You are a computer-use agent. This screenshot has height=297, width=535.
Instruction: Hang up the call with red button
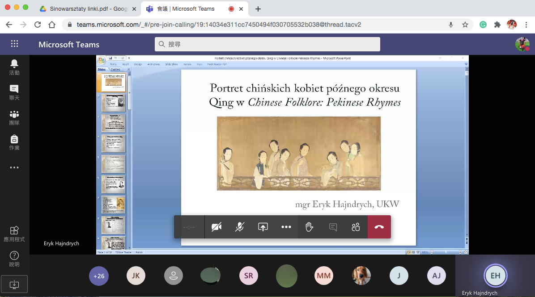[379, 227]
